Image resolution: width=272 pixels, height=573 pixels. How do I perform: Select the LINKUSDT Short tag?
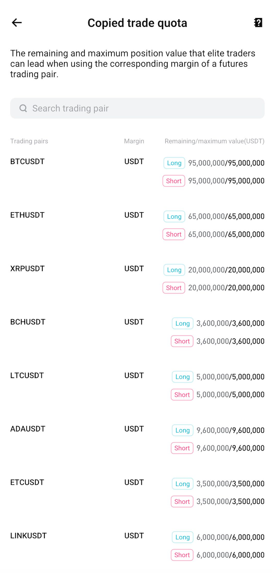[182, 555]
